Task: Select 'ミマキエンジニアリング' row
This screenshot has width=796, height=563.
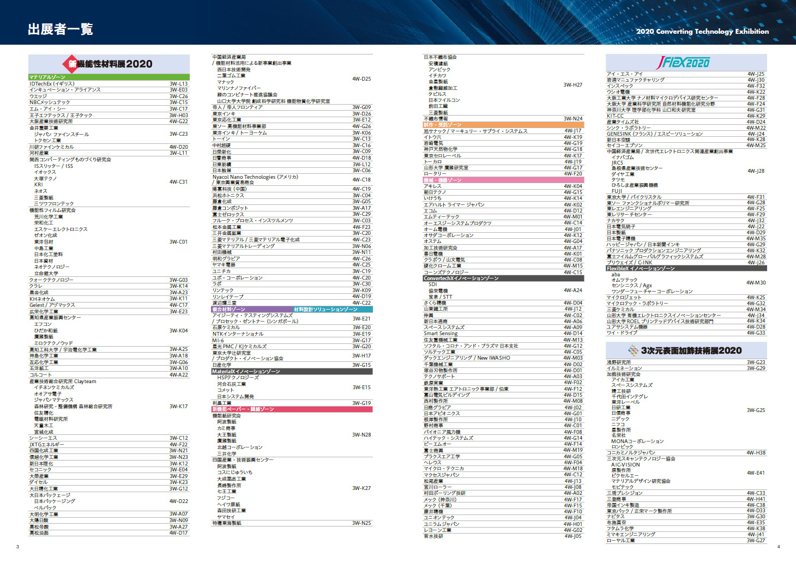Action: click(x=686, y=535)
